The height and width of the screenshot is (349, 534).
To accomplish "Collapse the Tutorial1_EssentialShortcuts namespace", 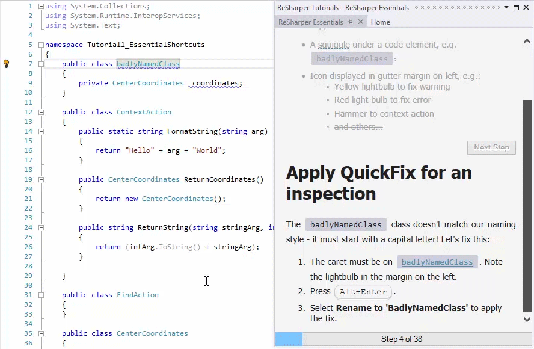I will click(41, 45).
